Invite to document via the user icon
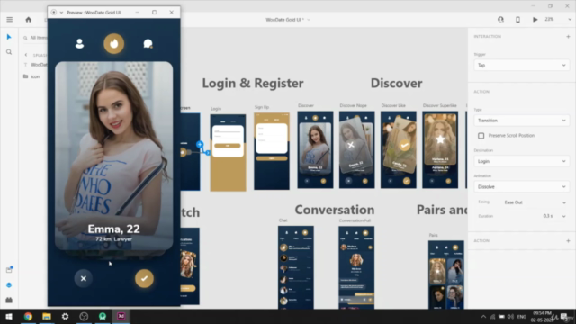The image size is (576, 324). click(500, 20)
